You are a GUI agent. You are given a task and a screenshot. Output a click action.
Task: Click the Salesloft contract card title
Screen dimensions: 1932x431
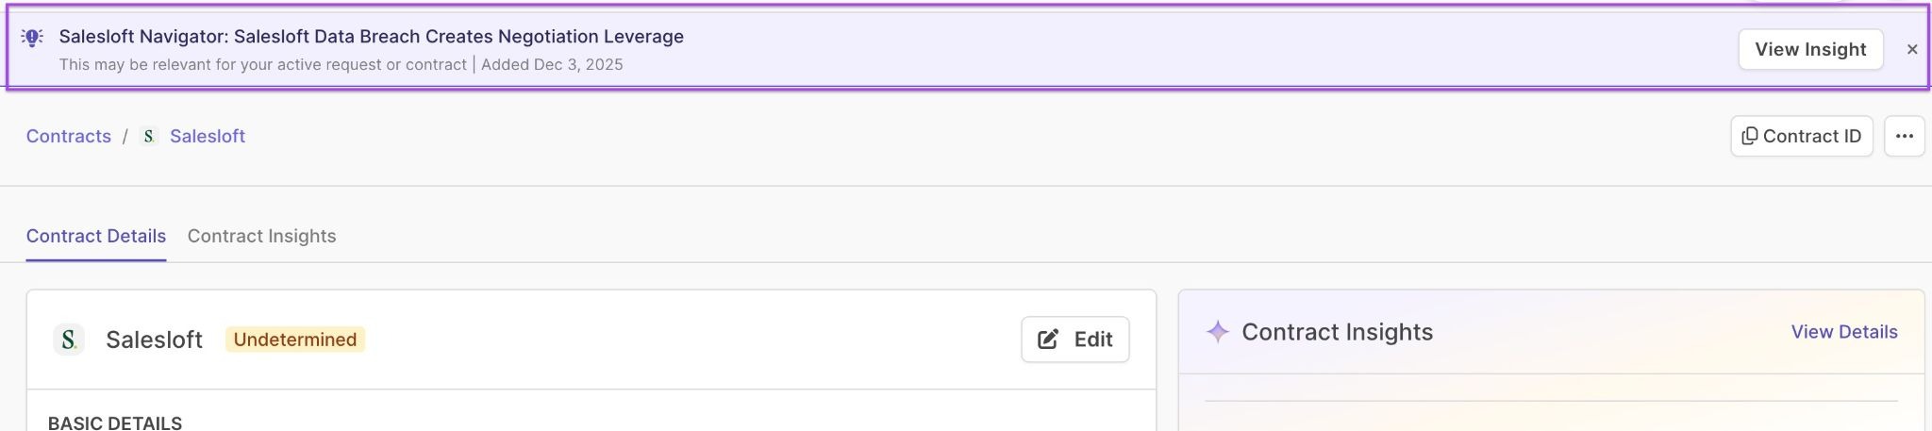[x=154, y=340]
